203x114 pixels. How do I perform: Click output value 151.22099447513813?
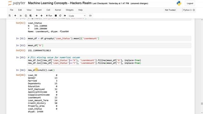click(x=39, y=50)
